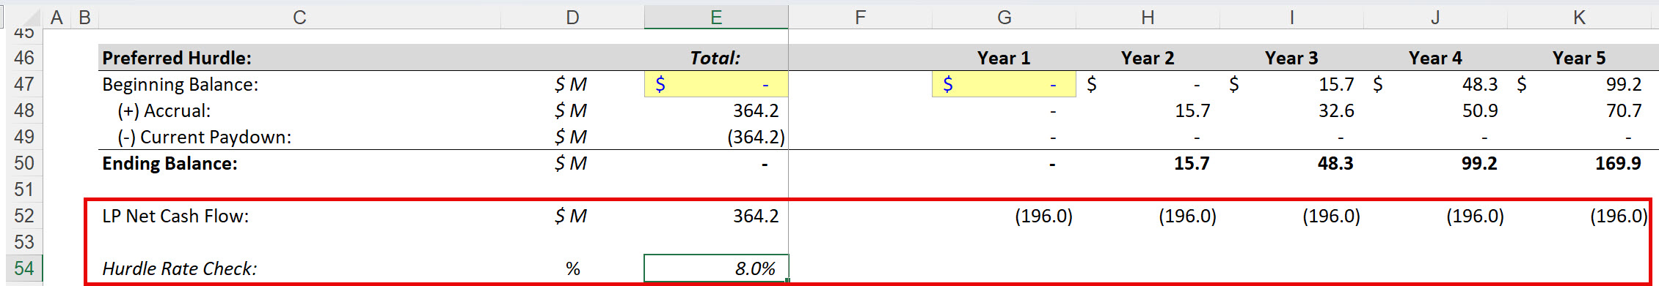Viewport: 1659px width, 286px height.
Task: Click Year 5 LP Net Cash Flow (196.0)
Action: 1619,216
